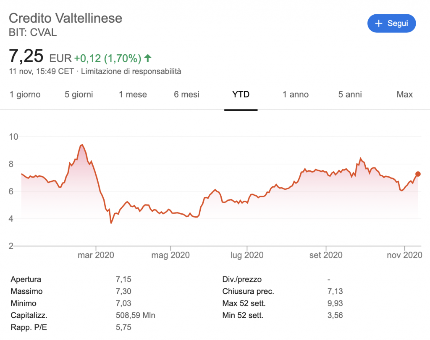Show the 1 mese chart range

[x=133, y=95]
